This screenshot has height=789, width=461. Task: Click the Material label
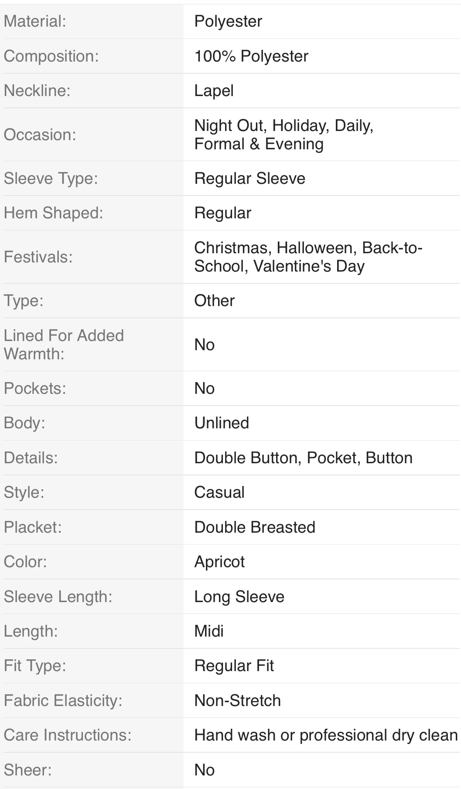pyautogui.click(x=35, y=21)
